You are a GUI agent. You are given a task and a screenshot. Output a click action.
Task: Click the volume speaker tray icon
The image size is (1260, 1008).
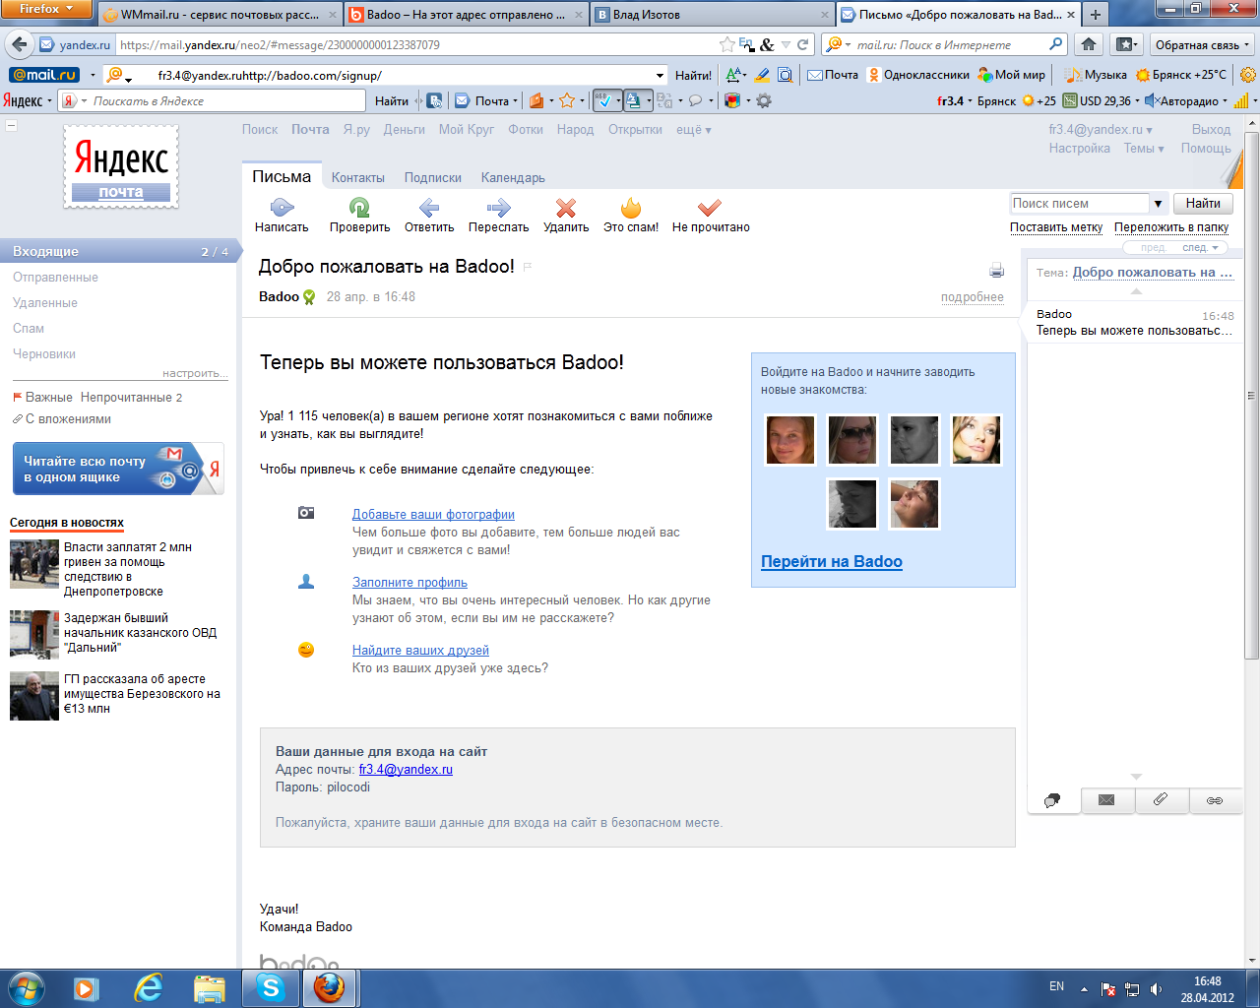coord(1157,988)
